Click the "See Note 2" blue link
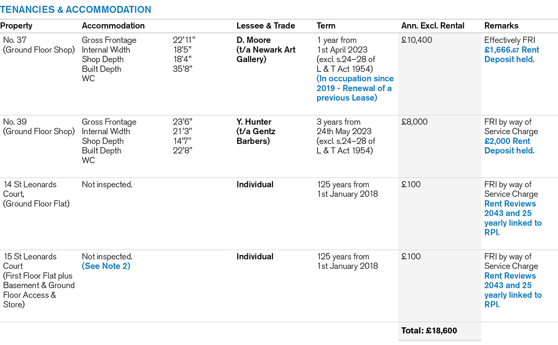 pos(106,266)
